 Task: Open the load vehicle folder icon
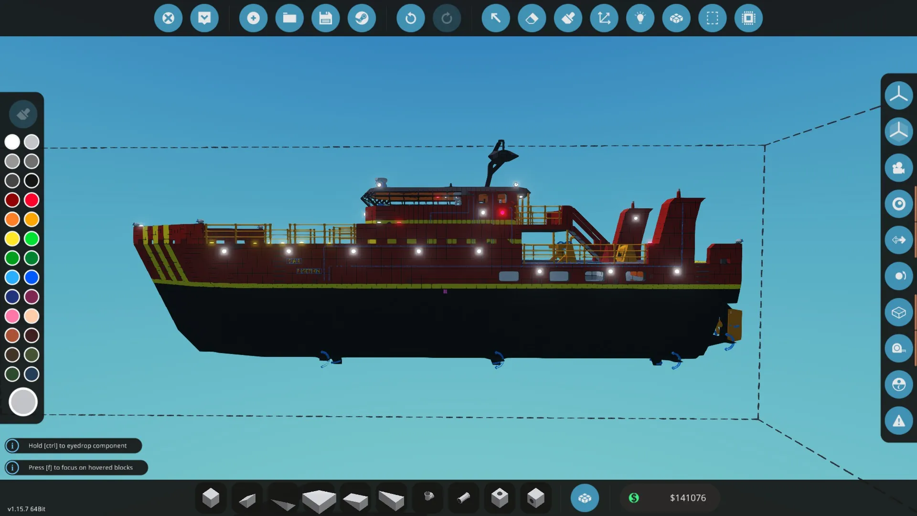[x=289, y=18]
